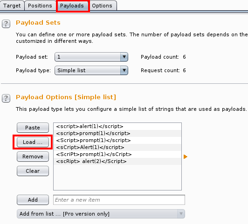Select the <sCript>Alert(1)</script> payload row
The image size is (248, 224).
[x=117, y=147]
